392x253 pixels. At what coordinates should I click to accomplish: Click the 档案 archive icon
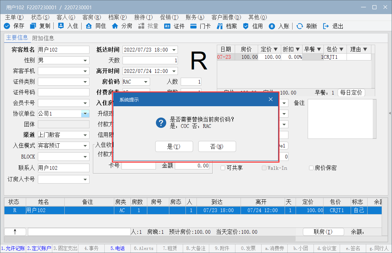[x=220, y=26]
